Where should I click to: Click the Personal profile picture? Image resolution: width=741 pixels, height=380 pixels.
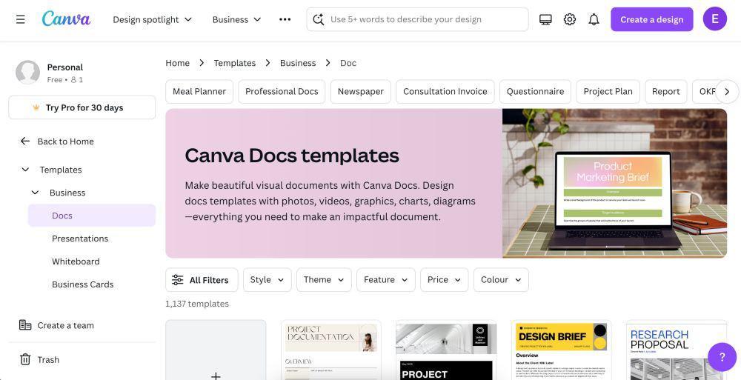(x=27, y=73)
